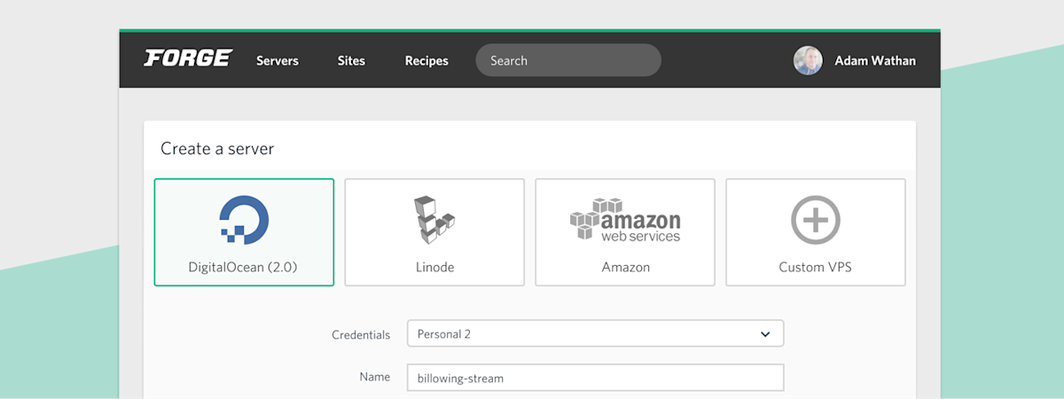Image resolution: width=1064 pixels, height=399 pixels.
Task: Pick the Amazon Web Services provider
Action: (625, 232)
